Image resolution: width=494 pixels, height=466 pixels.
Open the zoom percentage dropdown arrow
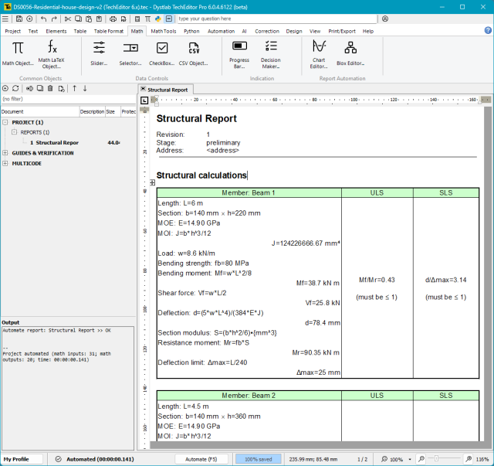[410, 459]
